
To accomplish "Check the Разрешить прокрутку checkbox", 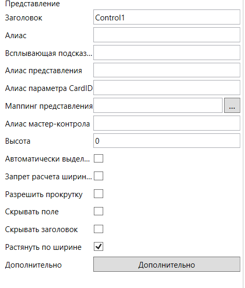I will point(99,194).
